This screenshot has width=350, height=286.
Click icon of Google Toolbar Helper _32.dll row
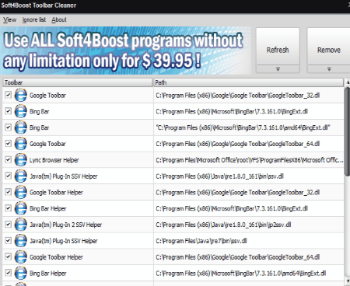pyautogui.click(x=20, y=192)
